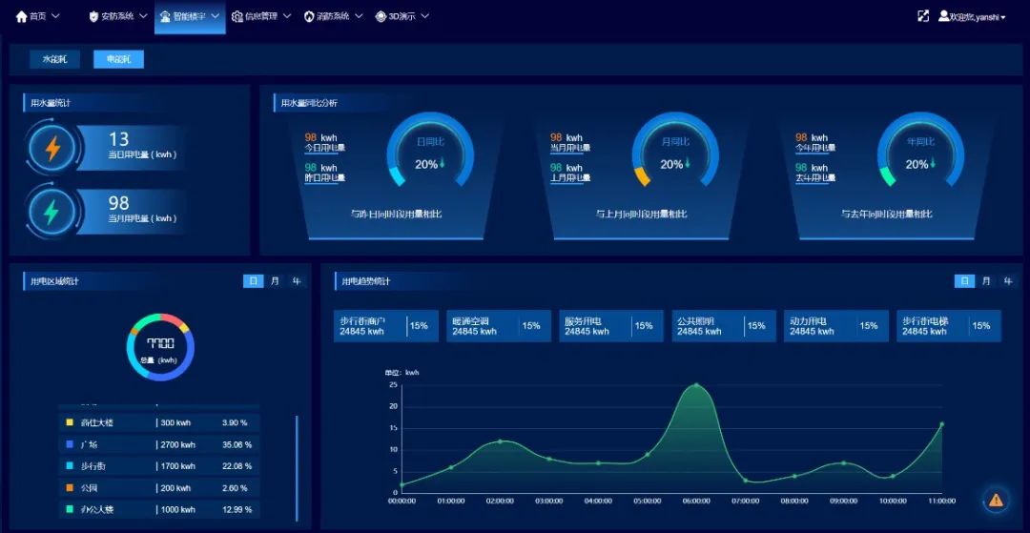Open the 安防系统 menu item
The width and height of the screenshot is (1030, 533).
click(x=118, y=16)
